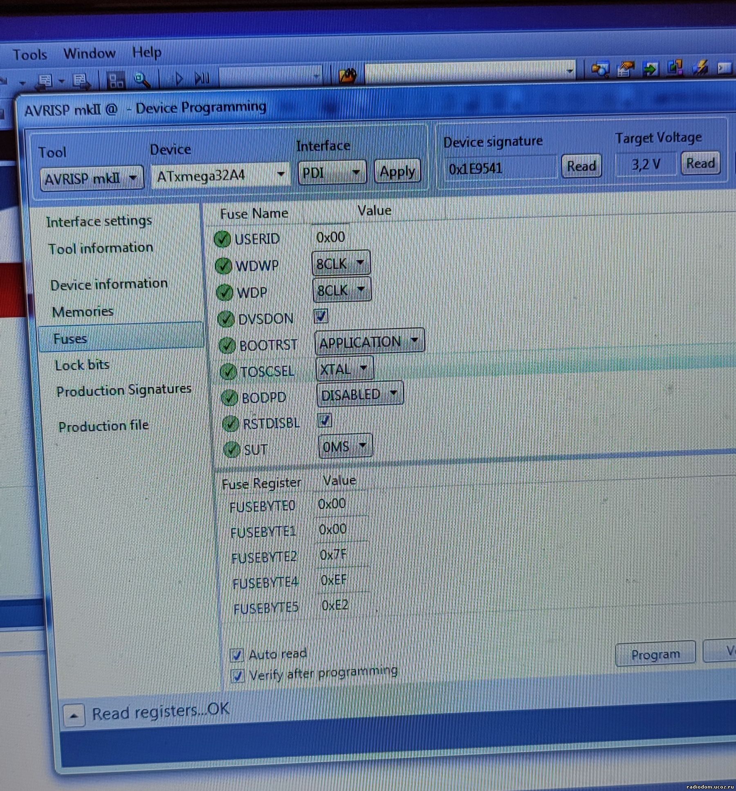Click the green status icon beside DVSDON
736x791 pixels.
pos(226,319)
